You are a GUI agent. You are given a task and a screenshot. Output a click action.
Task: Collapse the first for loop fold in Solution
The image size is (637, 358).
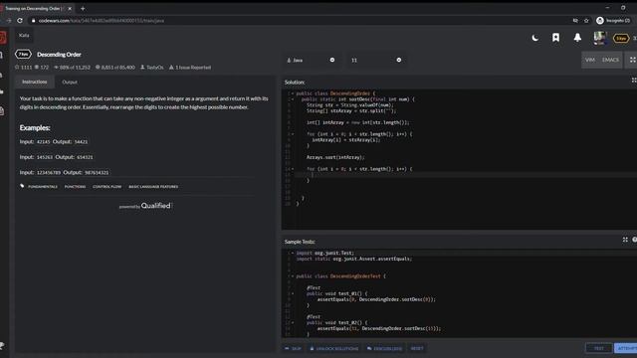coord(293,134)
